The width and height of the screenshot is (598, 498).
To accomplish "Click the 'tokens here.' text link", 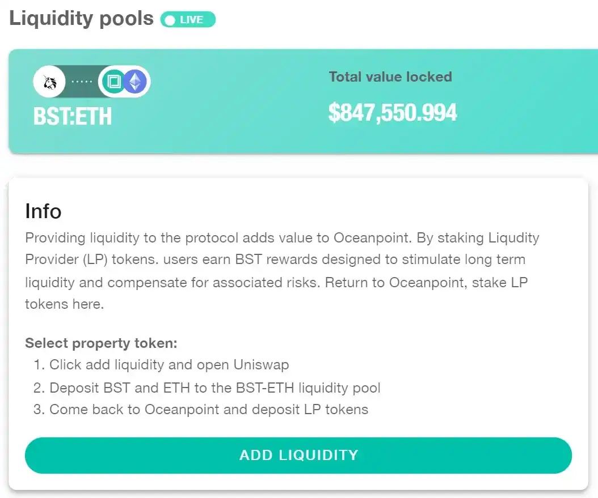I will (x=65, y=304).
